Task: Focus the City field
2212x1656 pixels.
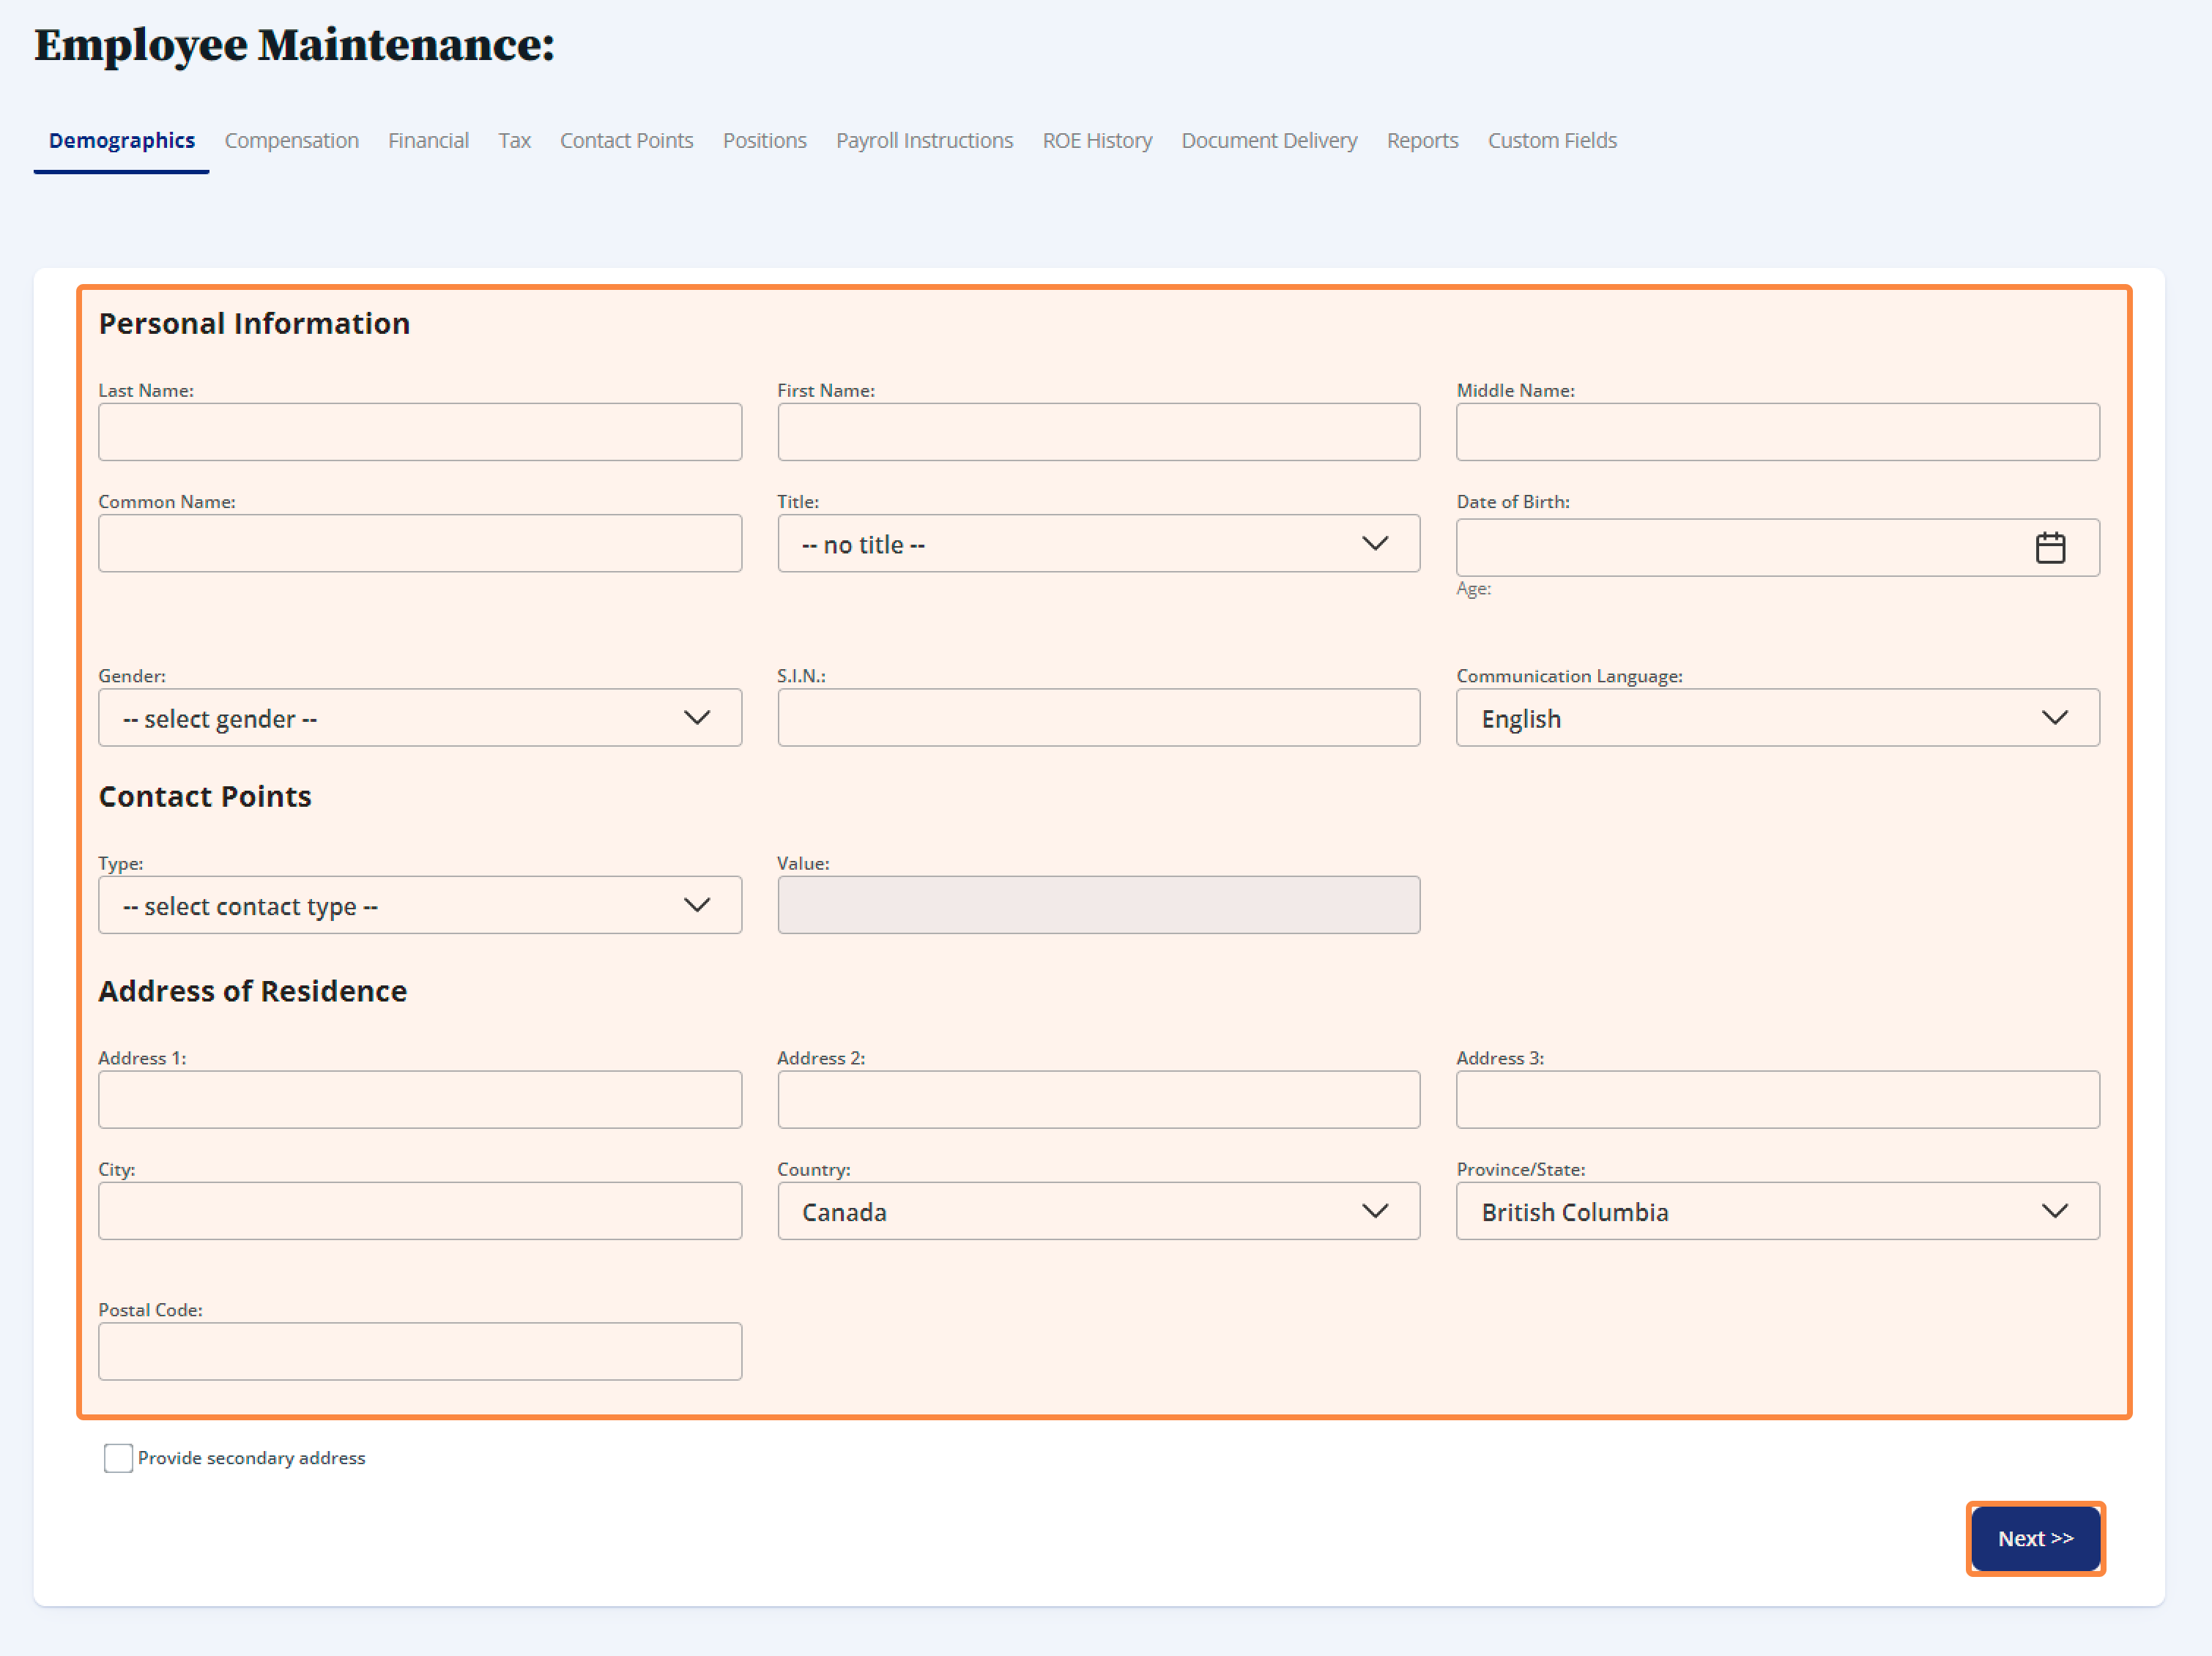Action: tap(420, 1212)
